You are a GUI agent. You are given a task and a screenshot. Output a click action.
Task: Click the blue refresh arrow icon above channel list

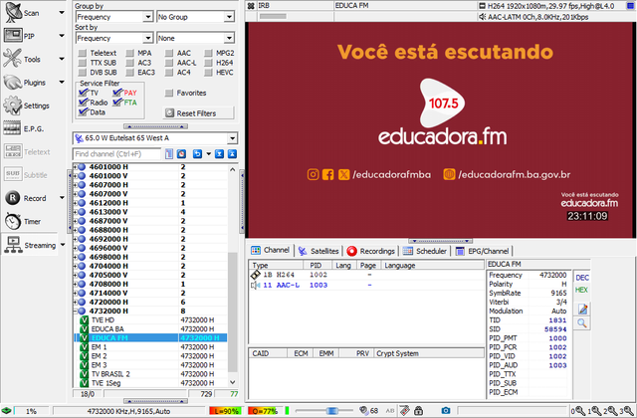click(197, 154)
